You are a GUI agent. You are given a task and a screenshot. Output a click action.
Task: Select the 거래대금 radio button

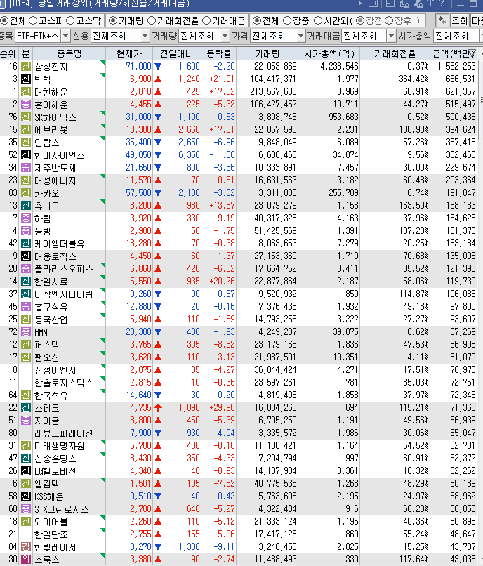[x=206, y=20]
